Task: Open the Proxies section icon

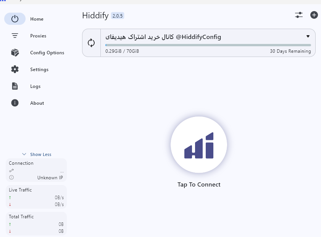Action: coord(15,36)
